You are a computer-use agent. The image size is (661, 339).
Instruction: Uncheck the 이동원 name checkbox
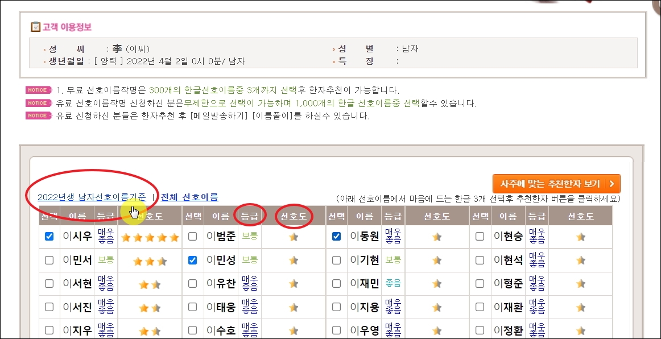coord(336,237)
